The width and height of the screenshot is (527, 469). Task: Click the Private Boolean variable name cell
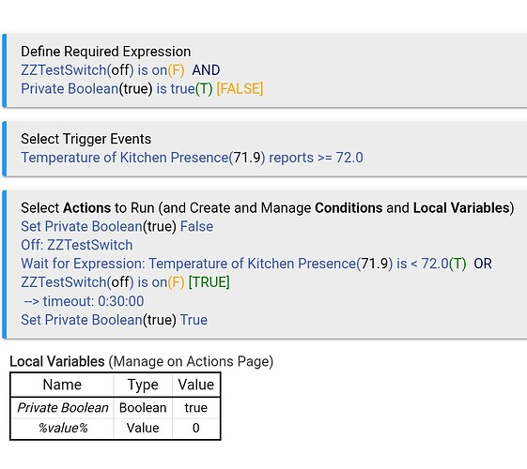pos(62,408)
